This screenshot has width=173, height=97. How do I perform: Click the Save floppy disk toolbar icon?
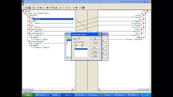coord(30,8)
